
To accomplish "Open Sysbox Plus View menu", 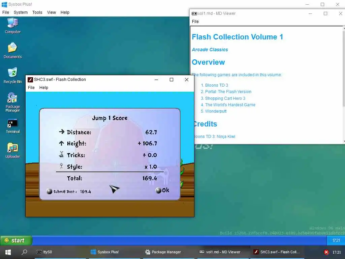I will [x=52, y=12].
